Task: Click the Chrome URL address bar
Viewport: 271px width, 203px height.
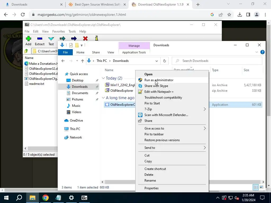Action: [x=119, y=15]
